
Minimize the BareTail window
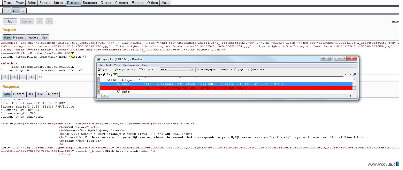(337, 58)
